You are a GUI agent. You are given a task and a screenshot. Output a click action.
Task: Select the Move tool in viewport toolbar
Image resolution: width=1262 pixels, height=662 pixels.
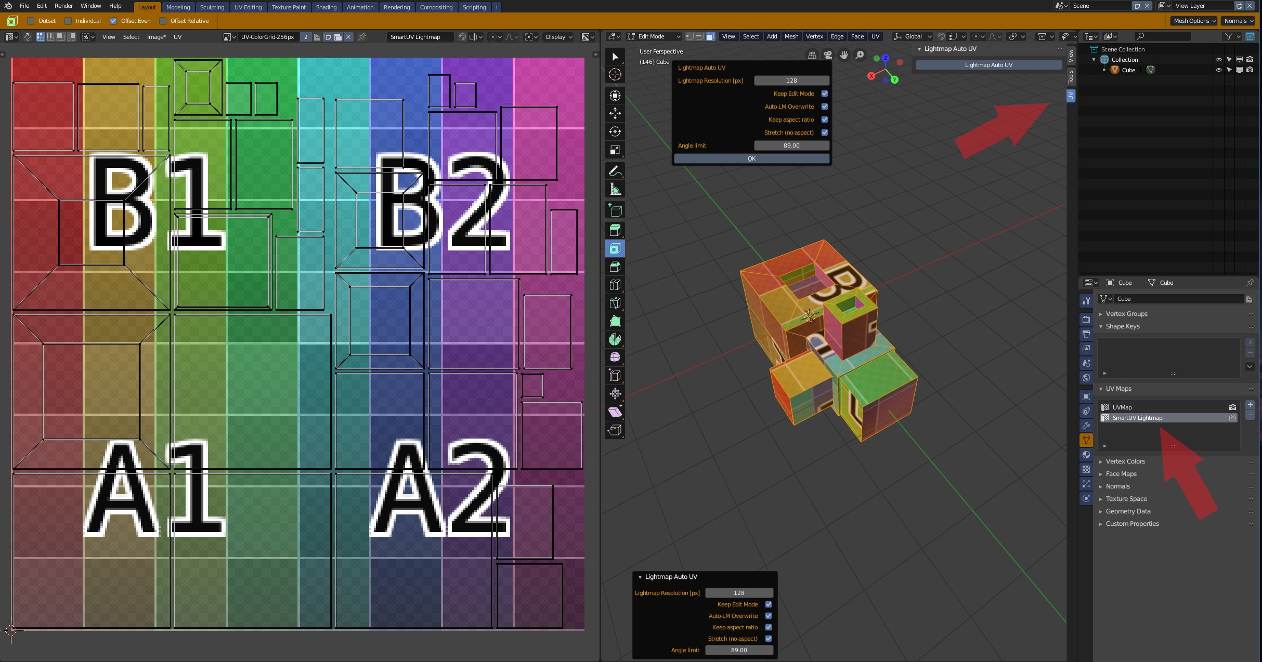(615, 113)
